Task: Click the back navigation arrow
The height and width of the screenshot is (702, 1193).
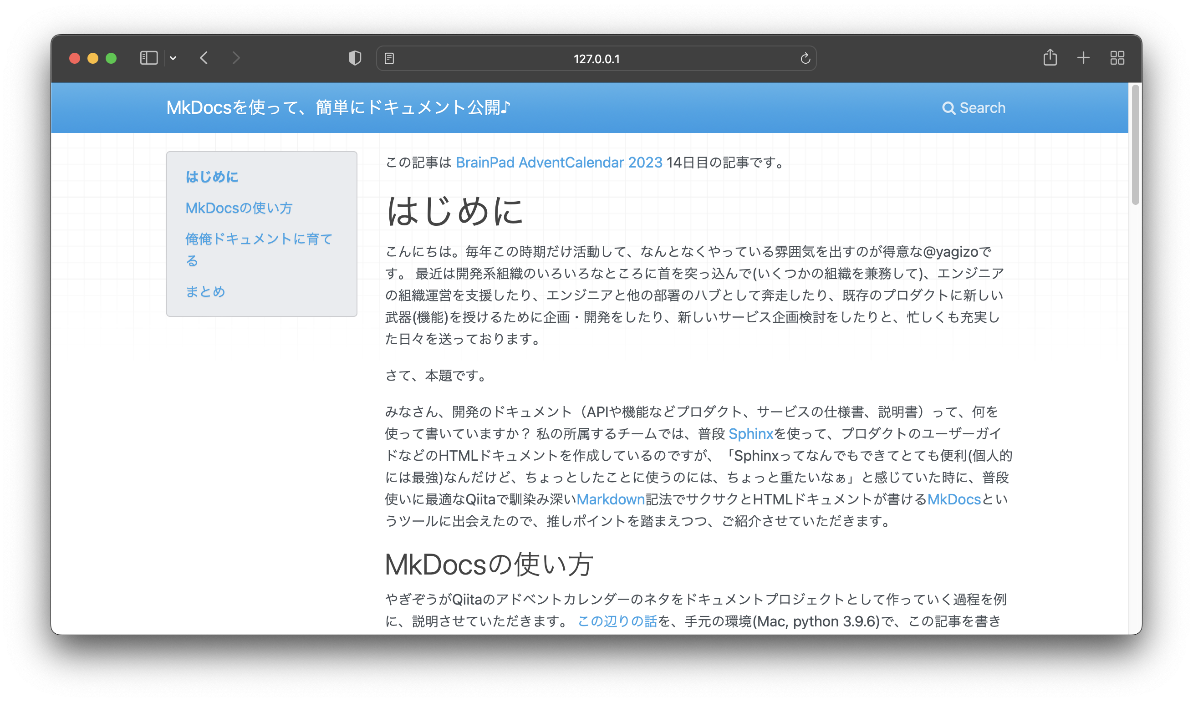Action: 204,58
